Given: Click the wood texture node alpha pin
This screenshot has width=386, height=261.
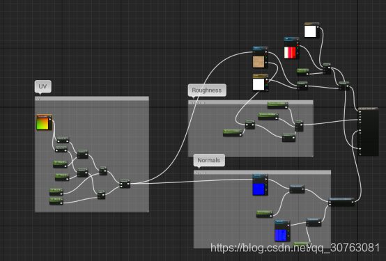Looking at the screenshot, I should pyautogui.click(x=266, y=63).
